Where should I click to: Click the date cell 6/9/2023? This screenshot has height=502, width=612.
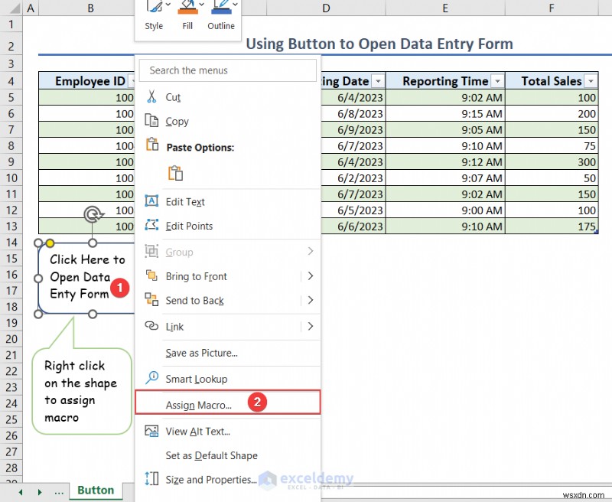pyautogui.click(x=353, y=129)
